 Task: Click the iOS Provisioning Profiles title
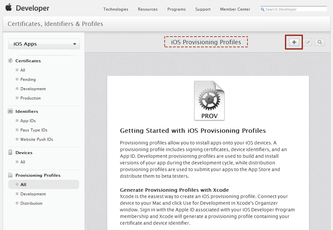coord(206,42)
